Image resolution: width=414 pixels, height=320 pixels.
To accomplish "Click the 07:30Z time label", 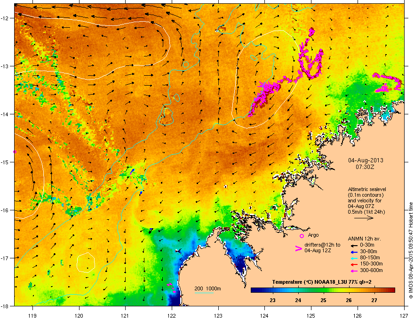I will pos(365,167).
